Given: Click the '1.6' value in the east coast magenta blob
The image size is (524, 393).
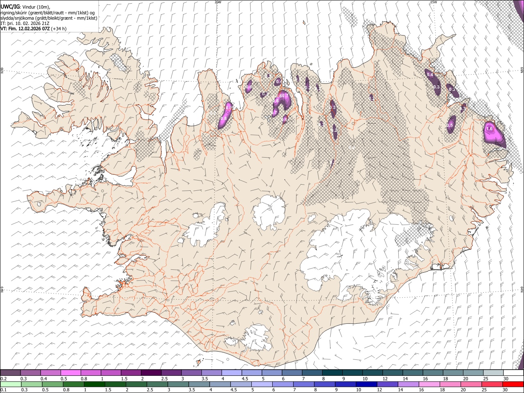Looking at the screenshot, I should point(489,129).
